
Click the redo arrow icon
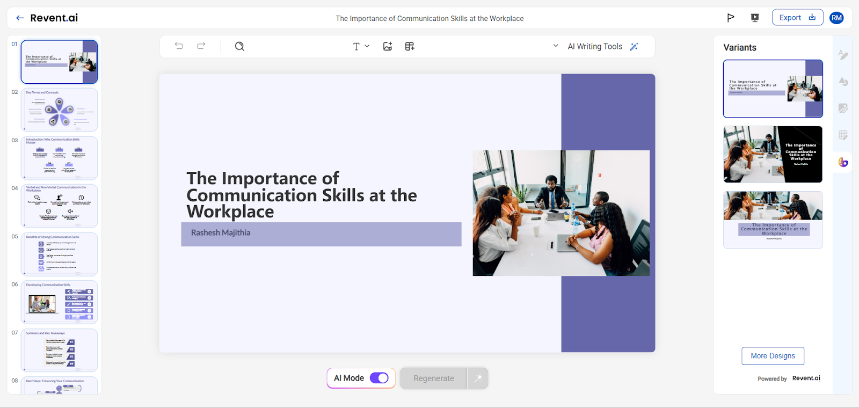coord(201,46)
